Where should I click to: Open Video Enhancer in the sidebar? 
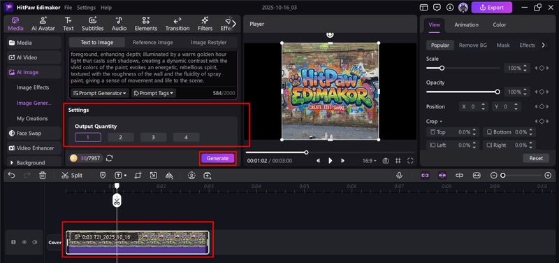pos(34,148)
